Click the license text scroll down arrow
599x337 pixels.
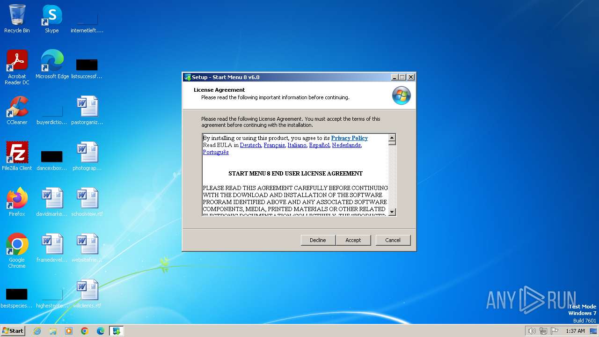[392, 212]
